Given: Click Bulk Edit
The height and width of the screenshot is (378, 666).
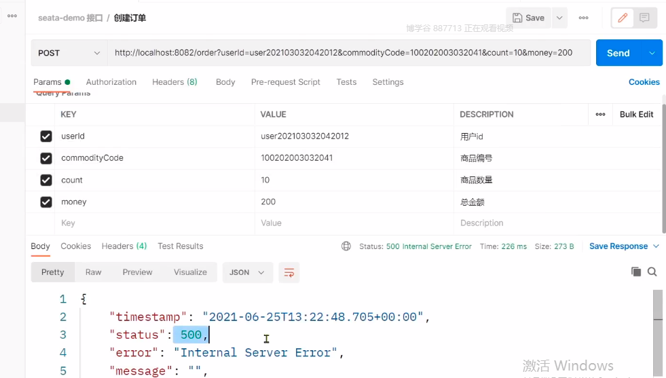Looking at the screenshot, I should point(636,114).
